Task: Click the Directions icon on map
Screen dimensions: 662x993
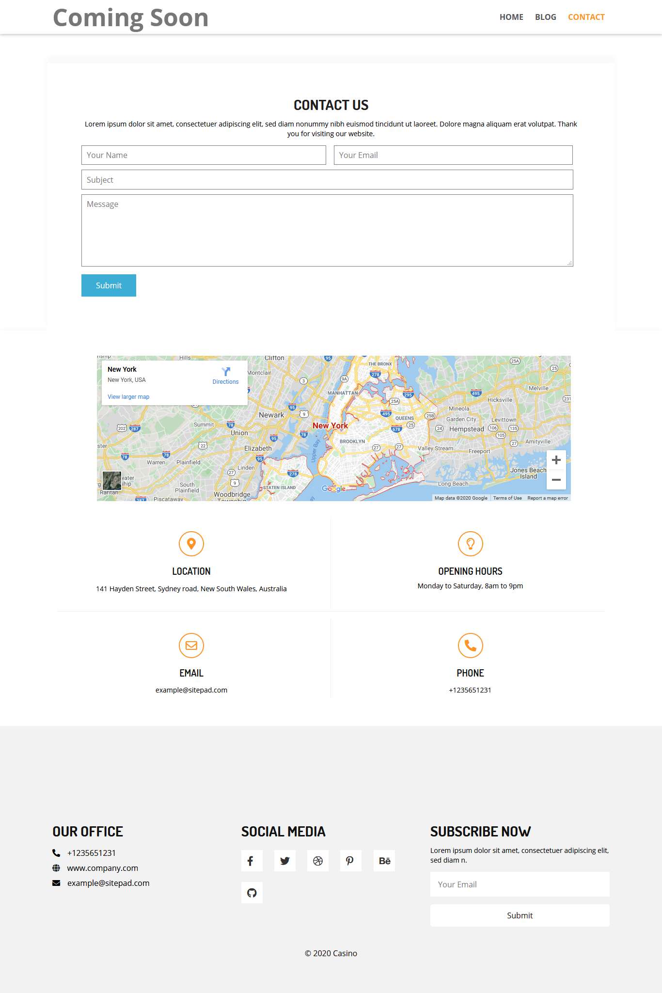Action: (225, 372)
